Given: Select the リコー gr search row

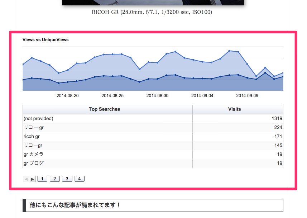Looking at the screenshot, I should pyautogui.click(x=153, y=128).
